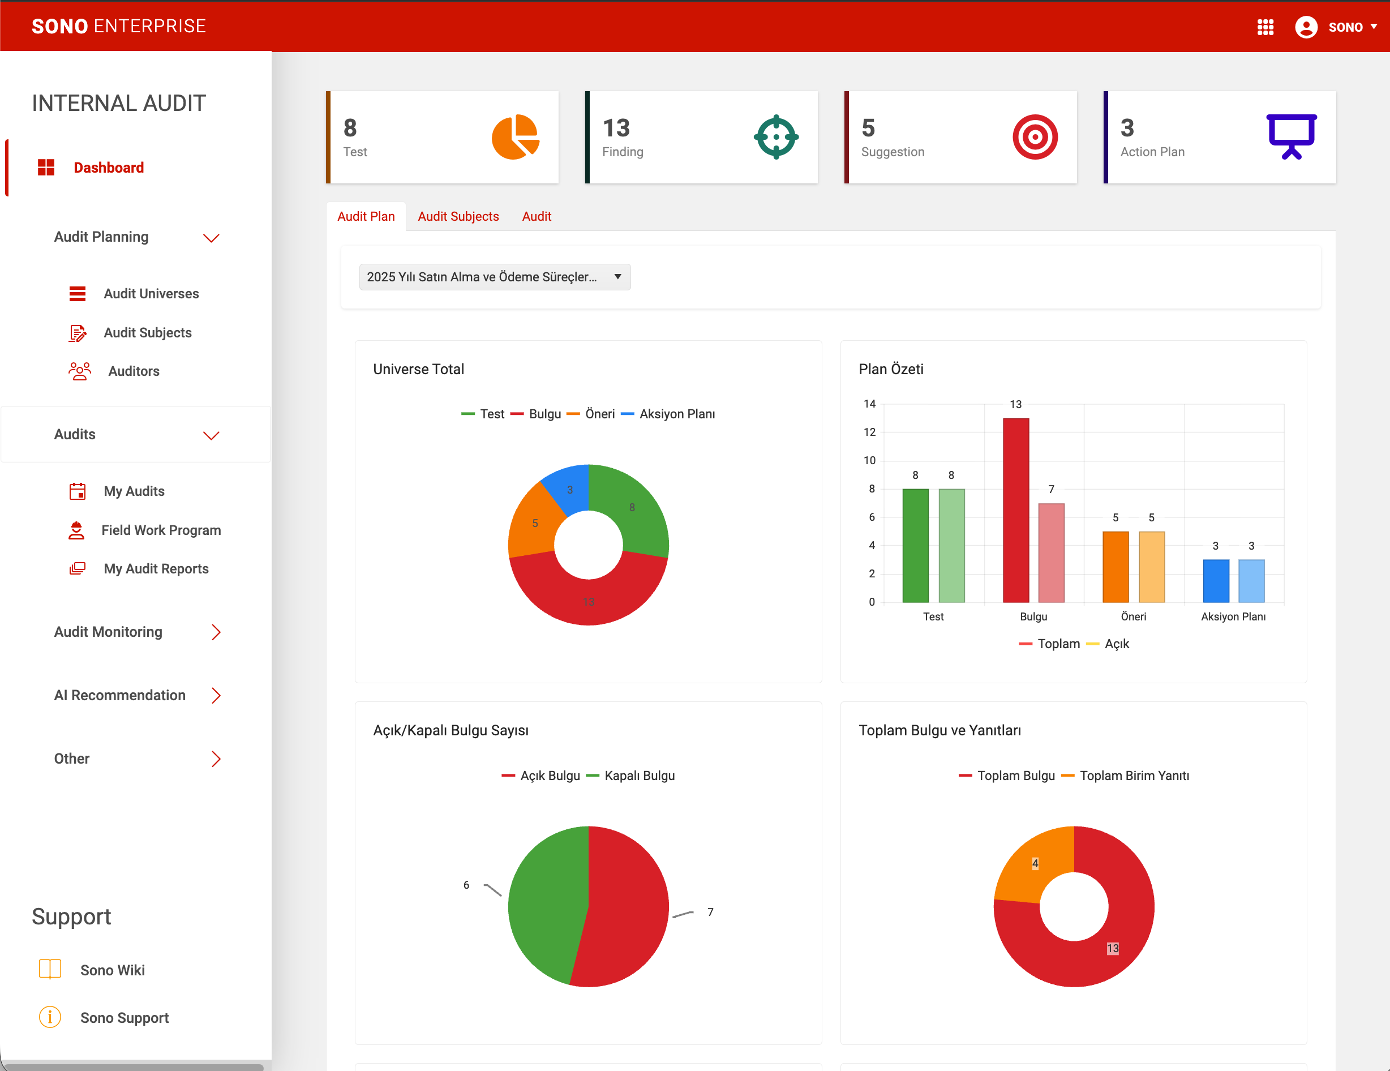Open My Audit Reports link

tap(156, 568)
